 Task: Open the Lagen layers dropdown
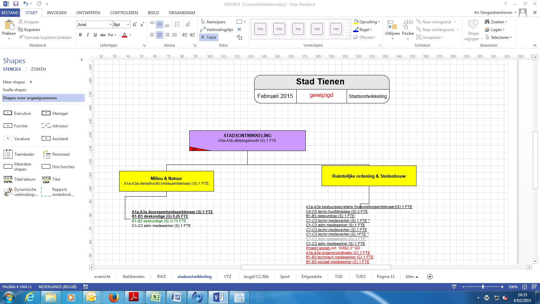(x=495, y=30)
